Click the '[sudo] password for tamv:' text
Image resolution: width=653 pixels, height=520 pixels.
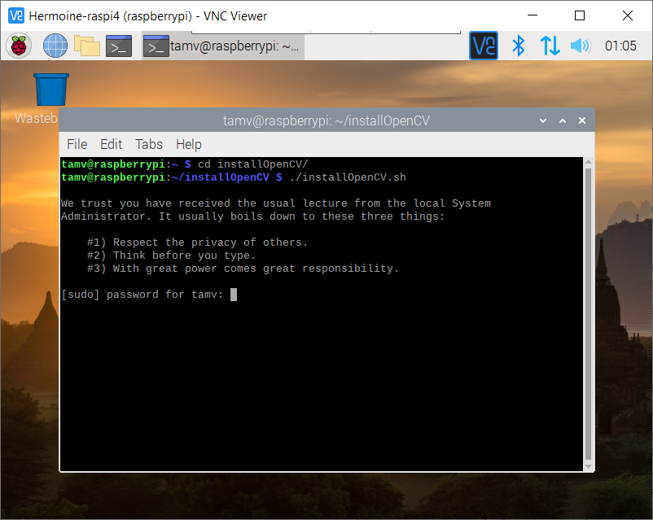pos(142,295)
